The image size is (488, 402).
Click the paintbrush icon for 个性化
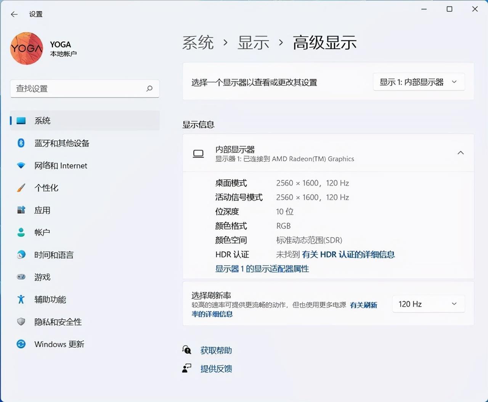[x=21, y=188]
